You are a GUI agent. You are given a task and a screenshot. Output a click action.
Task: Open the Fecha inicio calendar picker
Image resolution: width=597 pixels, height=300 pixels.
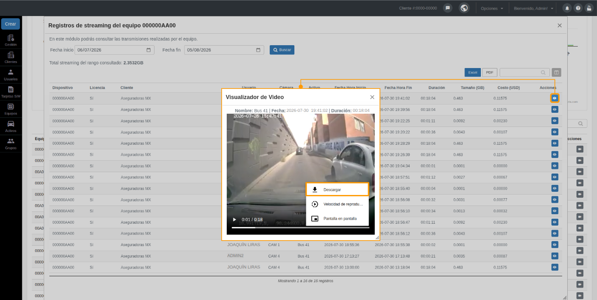coord(149,50)
